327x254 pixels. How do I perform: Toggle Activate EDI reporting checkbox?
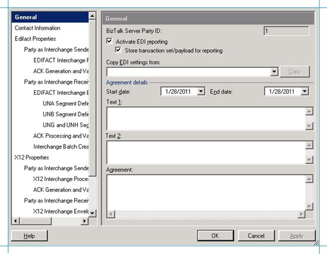[x=109, y=41]
